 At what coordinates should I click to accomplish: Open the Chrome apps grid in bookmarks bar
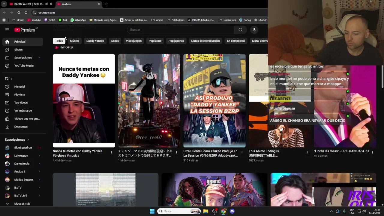click(4, 20)
